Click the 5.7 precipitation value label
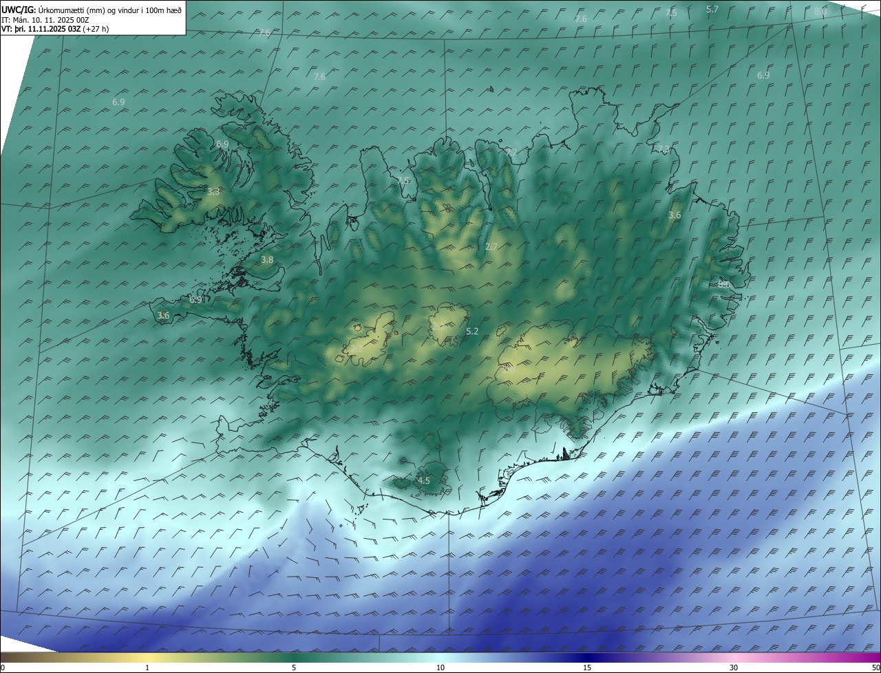This screenshot has height=673, width=881. pyautogui.click(x=712, y=10)
